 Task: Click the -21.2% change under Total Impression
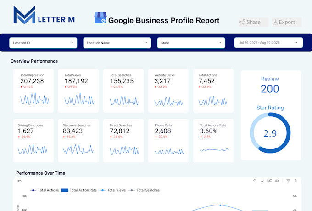point(27,87)
